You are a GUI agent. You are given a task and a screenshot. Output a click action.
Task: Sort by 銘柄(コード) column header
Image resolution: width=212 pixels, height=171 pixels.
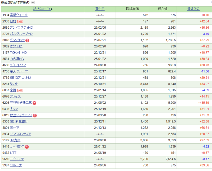click(x=41, y=9)
